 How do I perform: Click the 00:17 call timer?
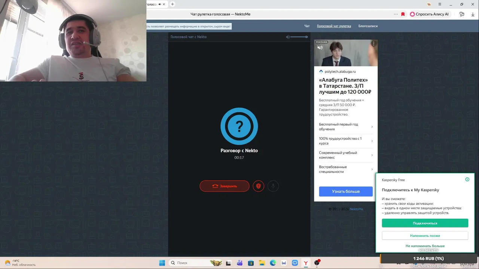pos(239,158)
